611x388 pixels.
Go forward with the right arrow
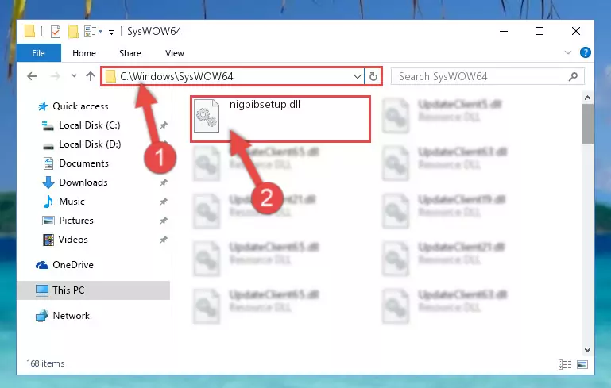(56, 76)
